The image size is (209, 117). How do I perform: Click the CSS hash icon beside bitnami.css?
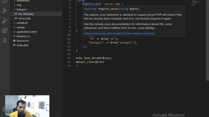coord(14,36)
